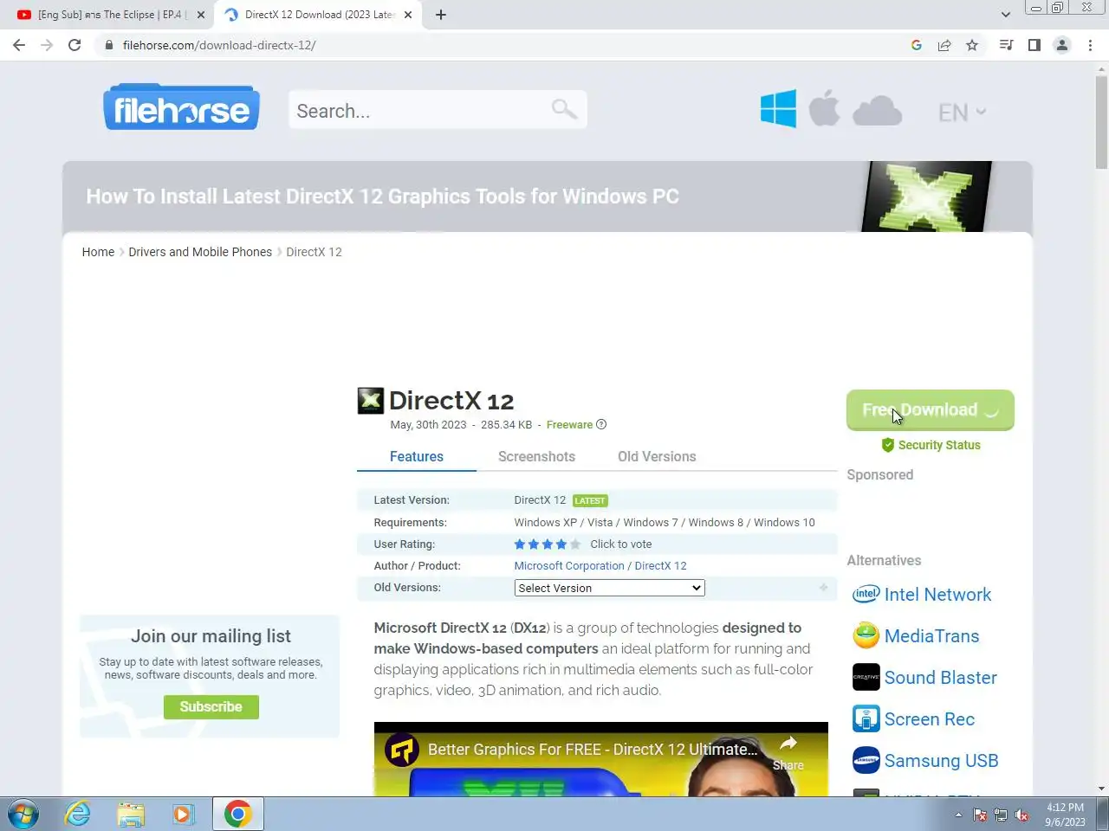This screenshot has height=831, width=1109.
Task: Expand the Select Version dropdown
Action: [x=609, y=588]
